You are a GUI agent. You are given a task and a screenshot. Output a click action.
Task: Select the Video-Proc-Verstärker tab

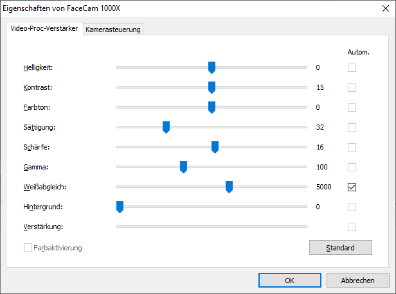(44, 29)
